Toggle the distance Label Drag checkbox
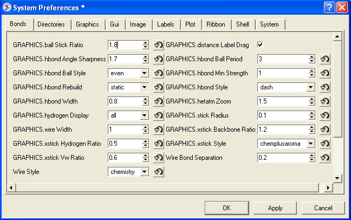Image resolution: width=351 pixels, height=220 pixels. pos(260,45)
